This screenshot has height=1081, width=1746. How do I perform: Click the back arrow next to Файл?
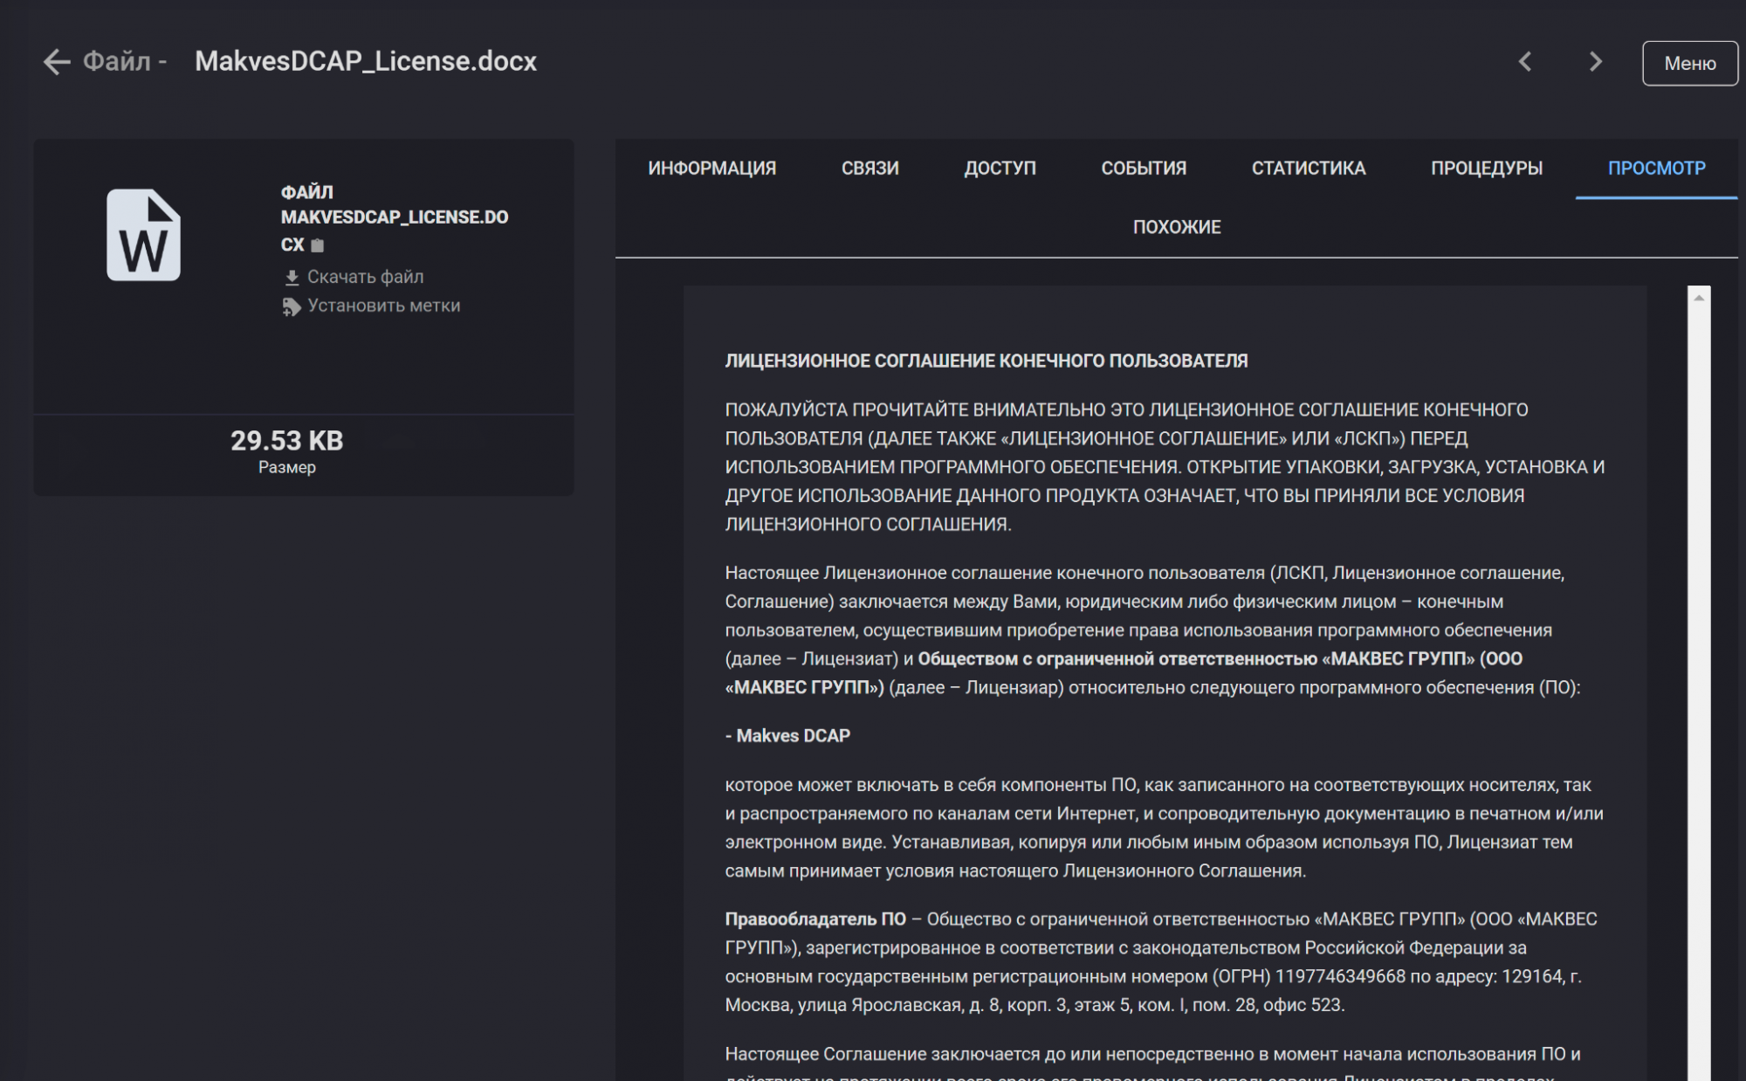(x=57, y=62)
